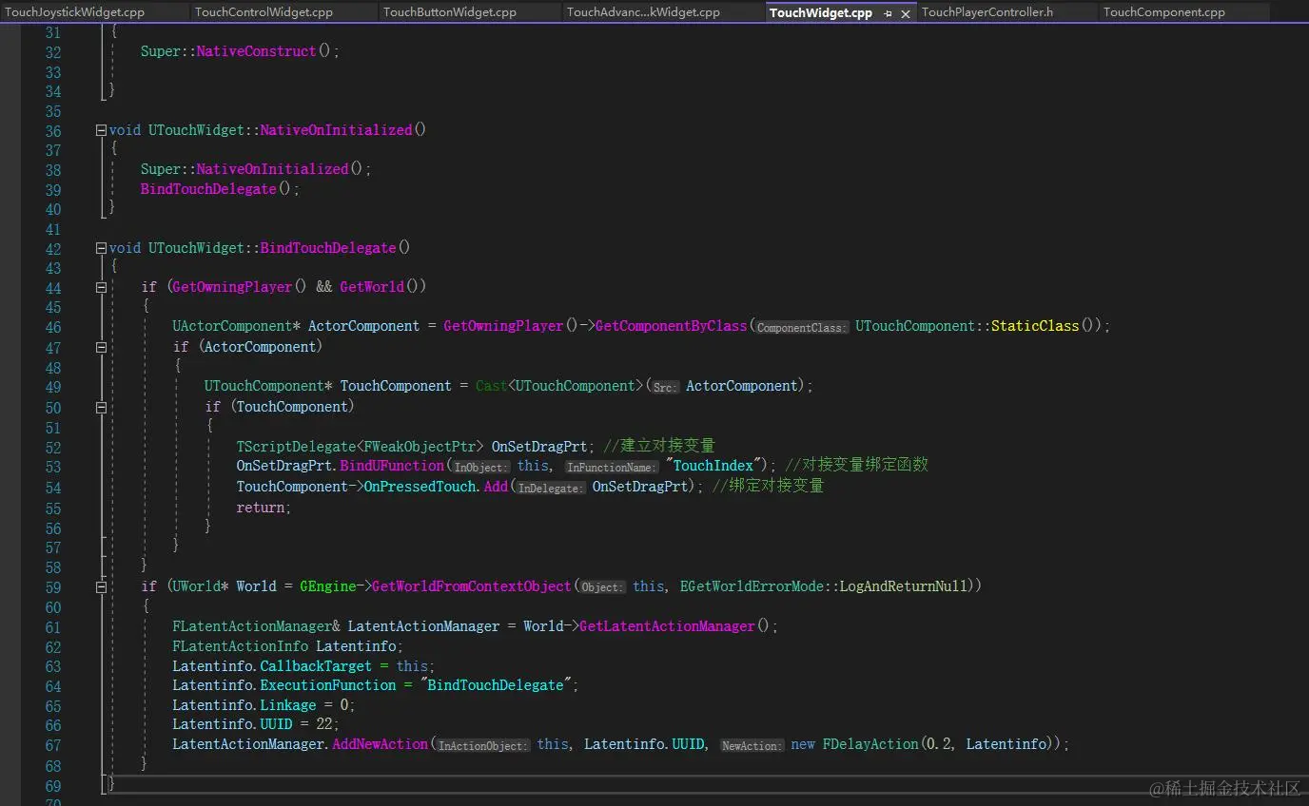Click the InFunctionName parameter hint
1309x806 pixels.
(x=612, y=467)
